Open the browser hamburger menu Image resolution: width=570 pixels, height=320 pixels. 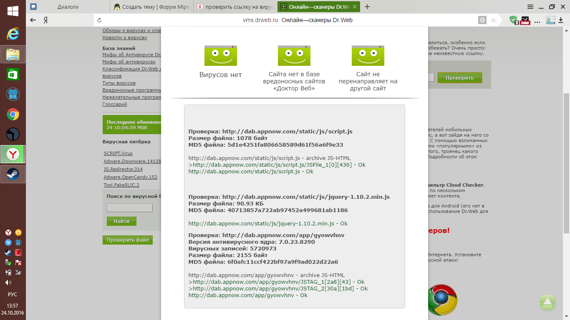click(x=530, y=7)
